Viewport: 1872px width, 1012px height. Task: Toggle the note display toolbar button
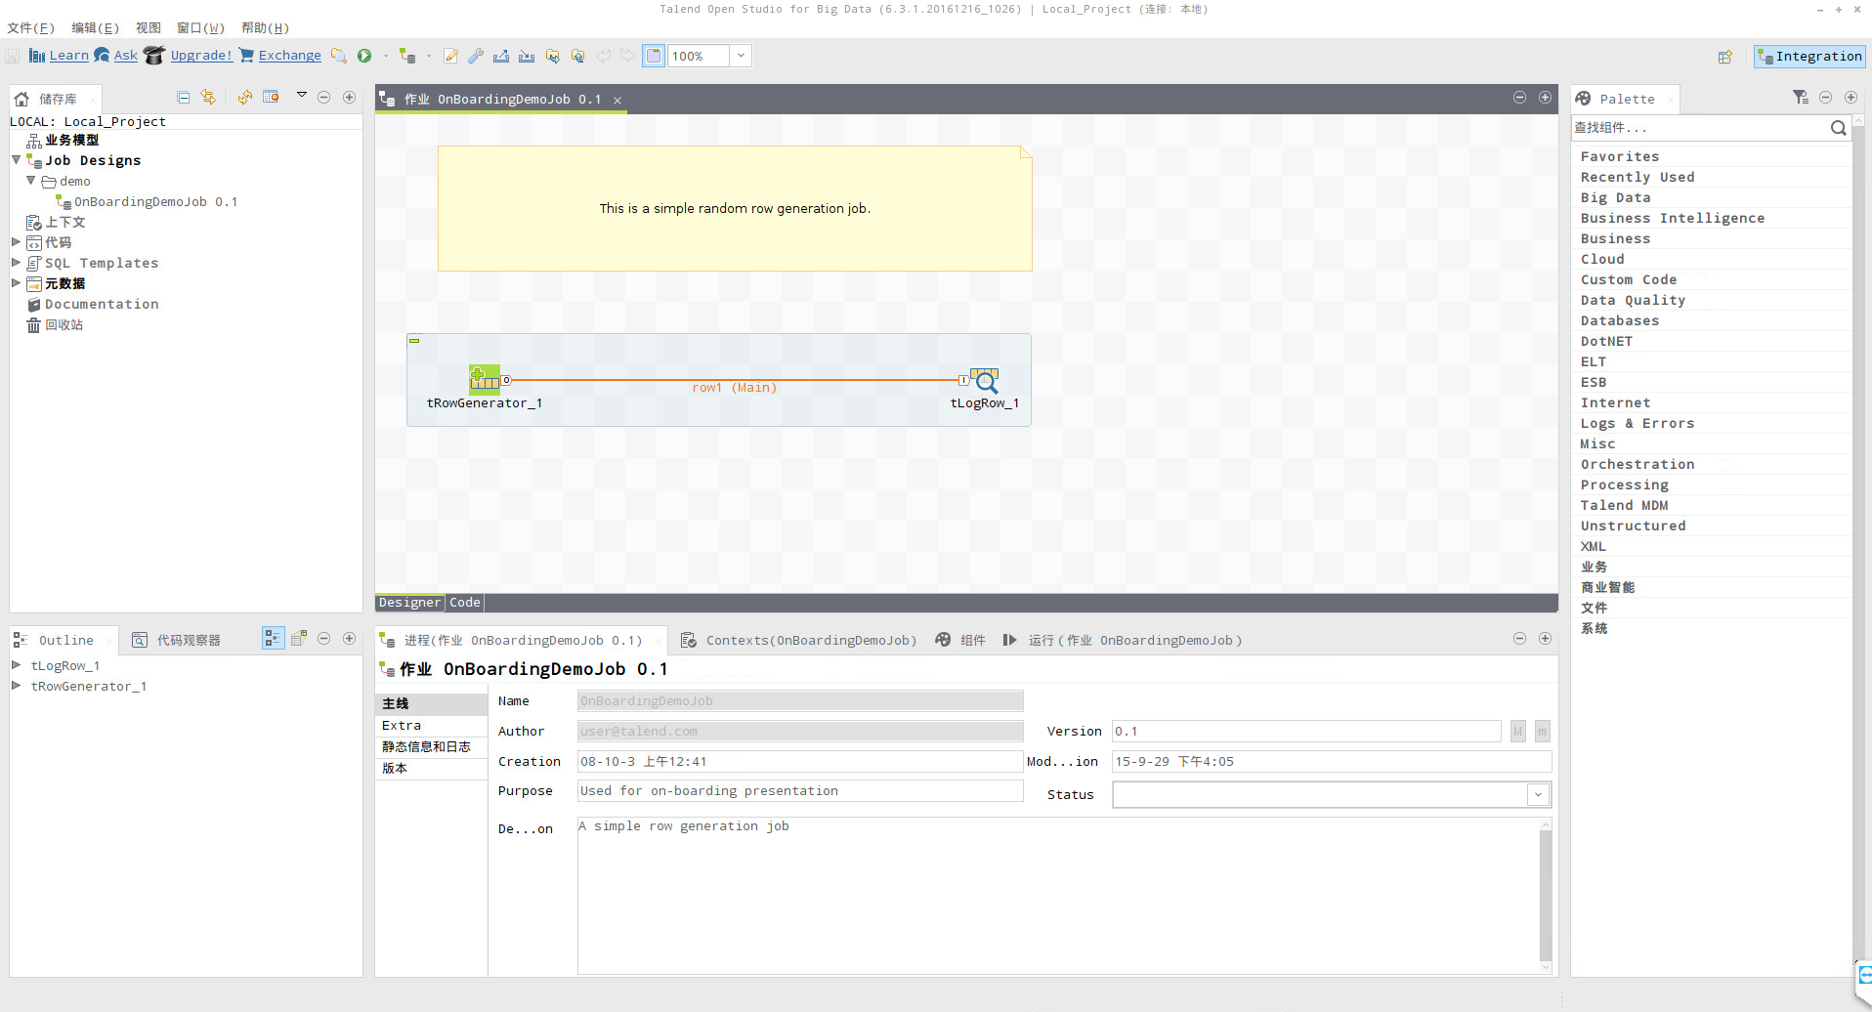point(654,56)
